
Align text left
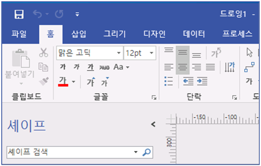pyautogui.click(x=169, y=67)
